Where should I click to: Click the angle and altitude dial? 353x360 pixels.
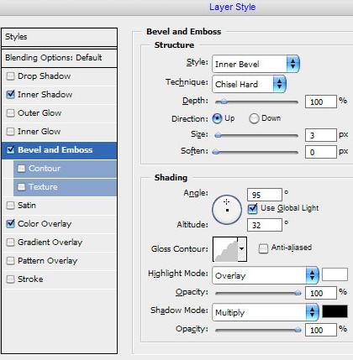tap(227, 210)
